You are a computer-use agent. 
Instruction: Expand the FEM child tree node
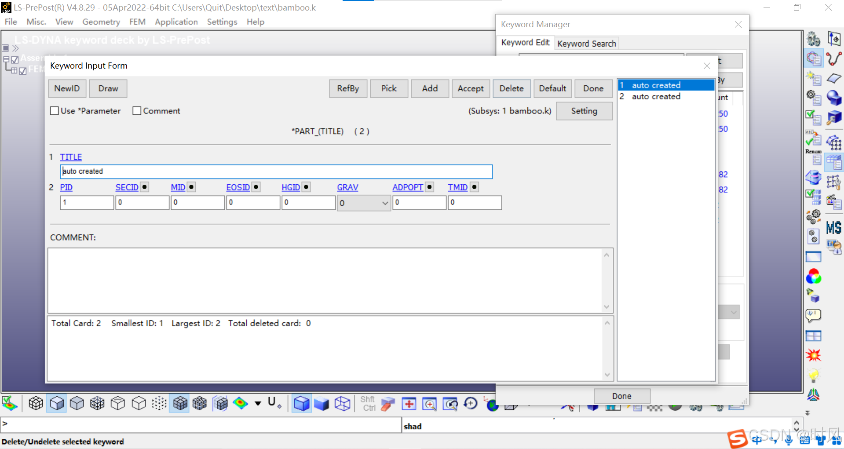(x=14, y=70)
